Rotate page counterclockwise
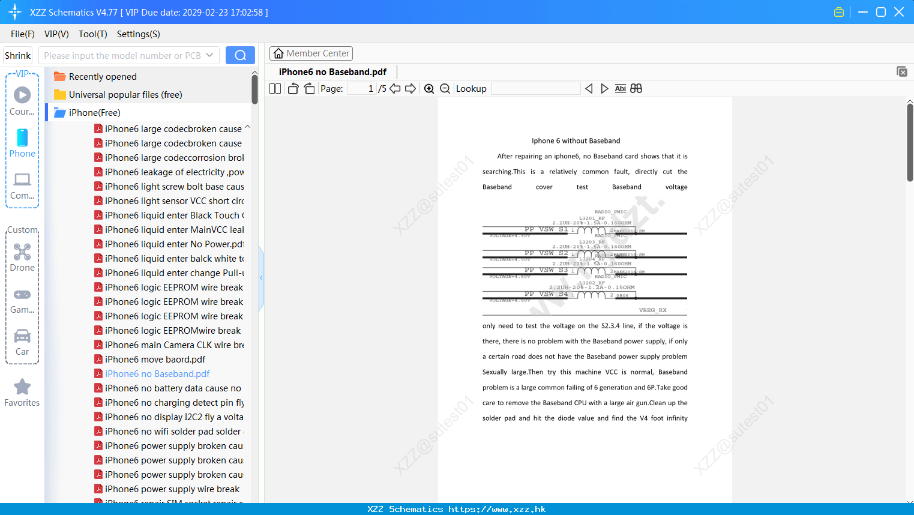Image resolution: width=914 pixels, height=515 pixels. pyautogui.click(x=293, y=89)
